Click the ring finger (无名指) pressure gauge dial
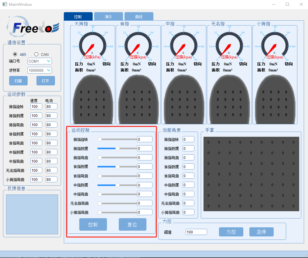The image size is (308, 258). coord(229,44)
